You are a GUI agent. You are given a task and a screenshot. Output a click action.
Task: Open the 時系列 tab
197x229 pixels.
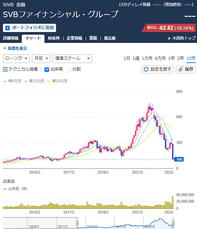tap(54, 38)
